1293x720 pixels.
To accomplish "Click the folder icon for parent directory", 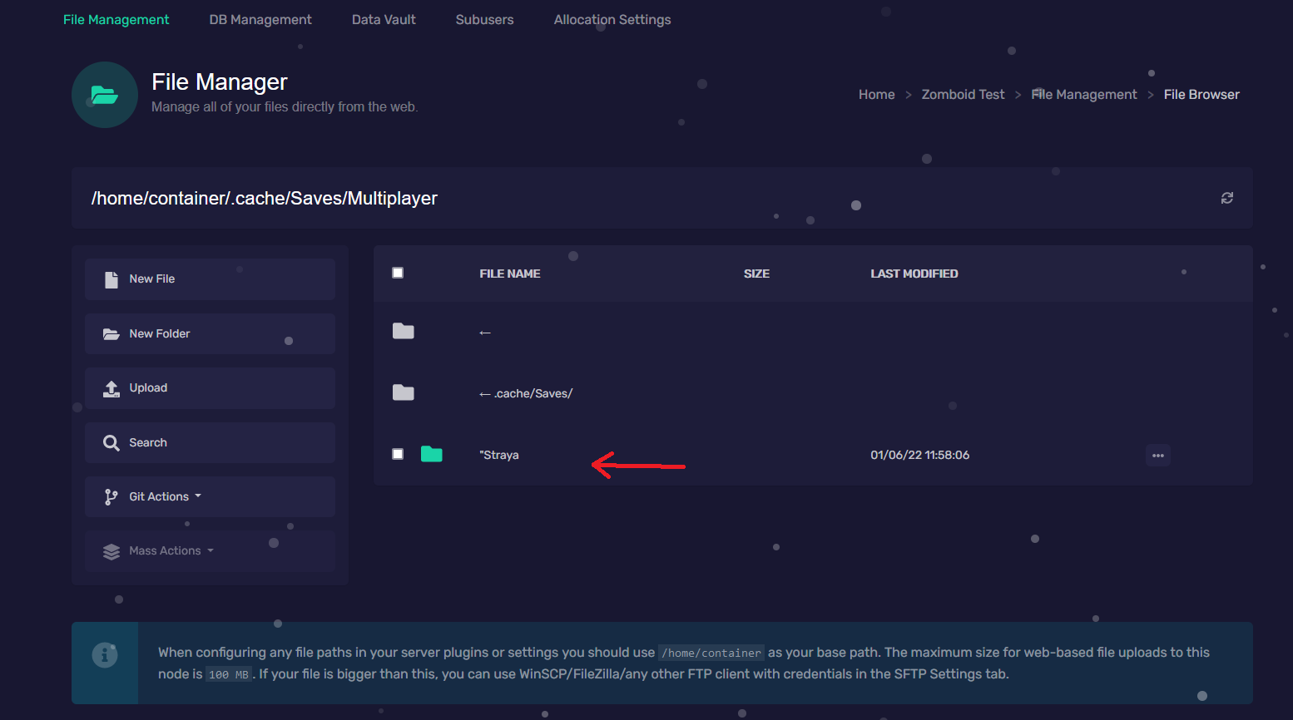I will [x=404, y=332].
